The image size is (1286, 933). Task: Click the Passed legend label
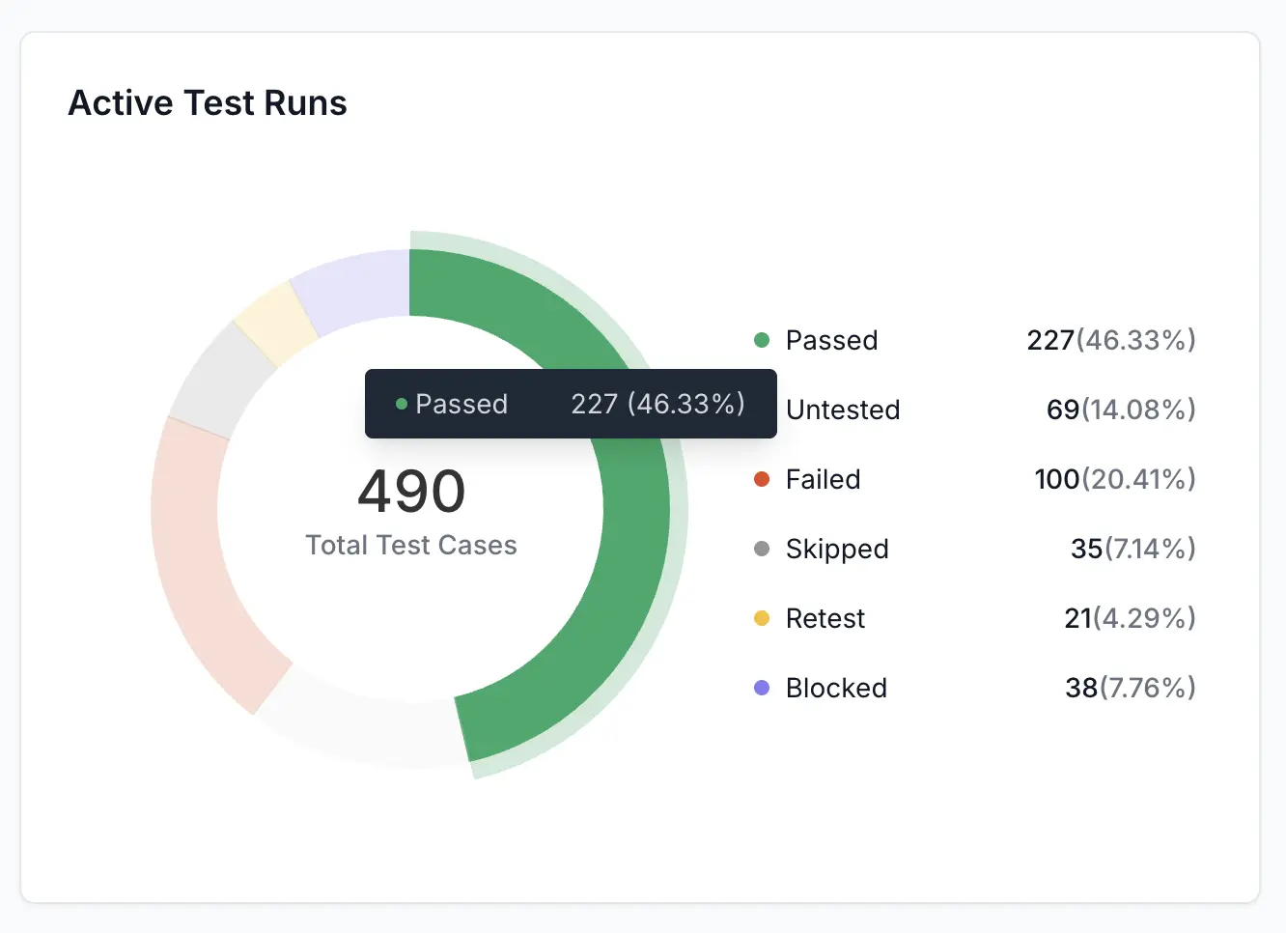point(832,340)
